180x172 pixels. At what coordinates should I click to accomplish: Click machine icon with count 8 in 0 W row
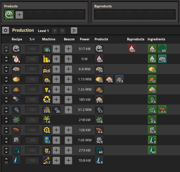pyautogui.click(x=47, y=59)
